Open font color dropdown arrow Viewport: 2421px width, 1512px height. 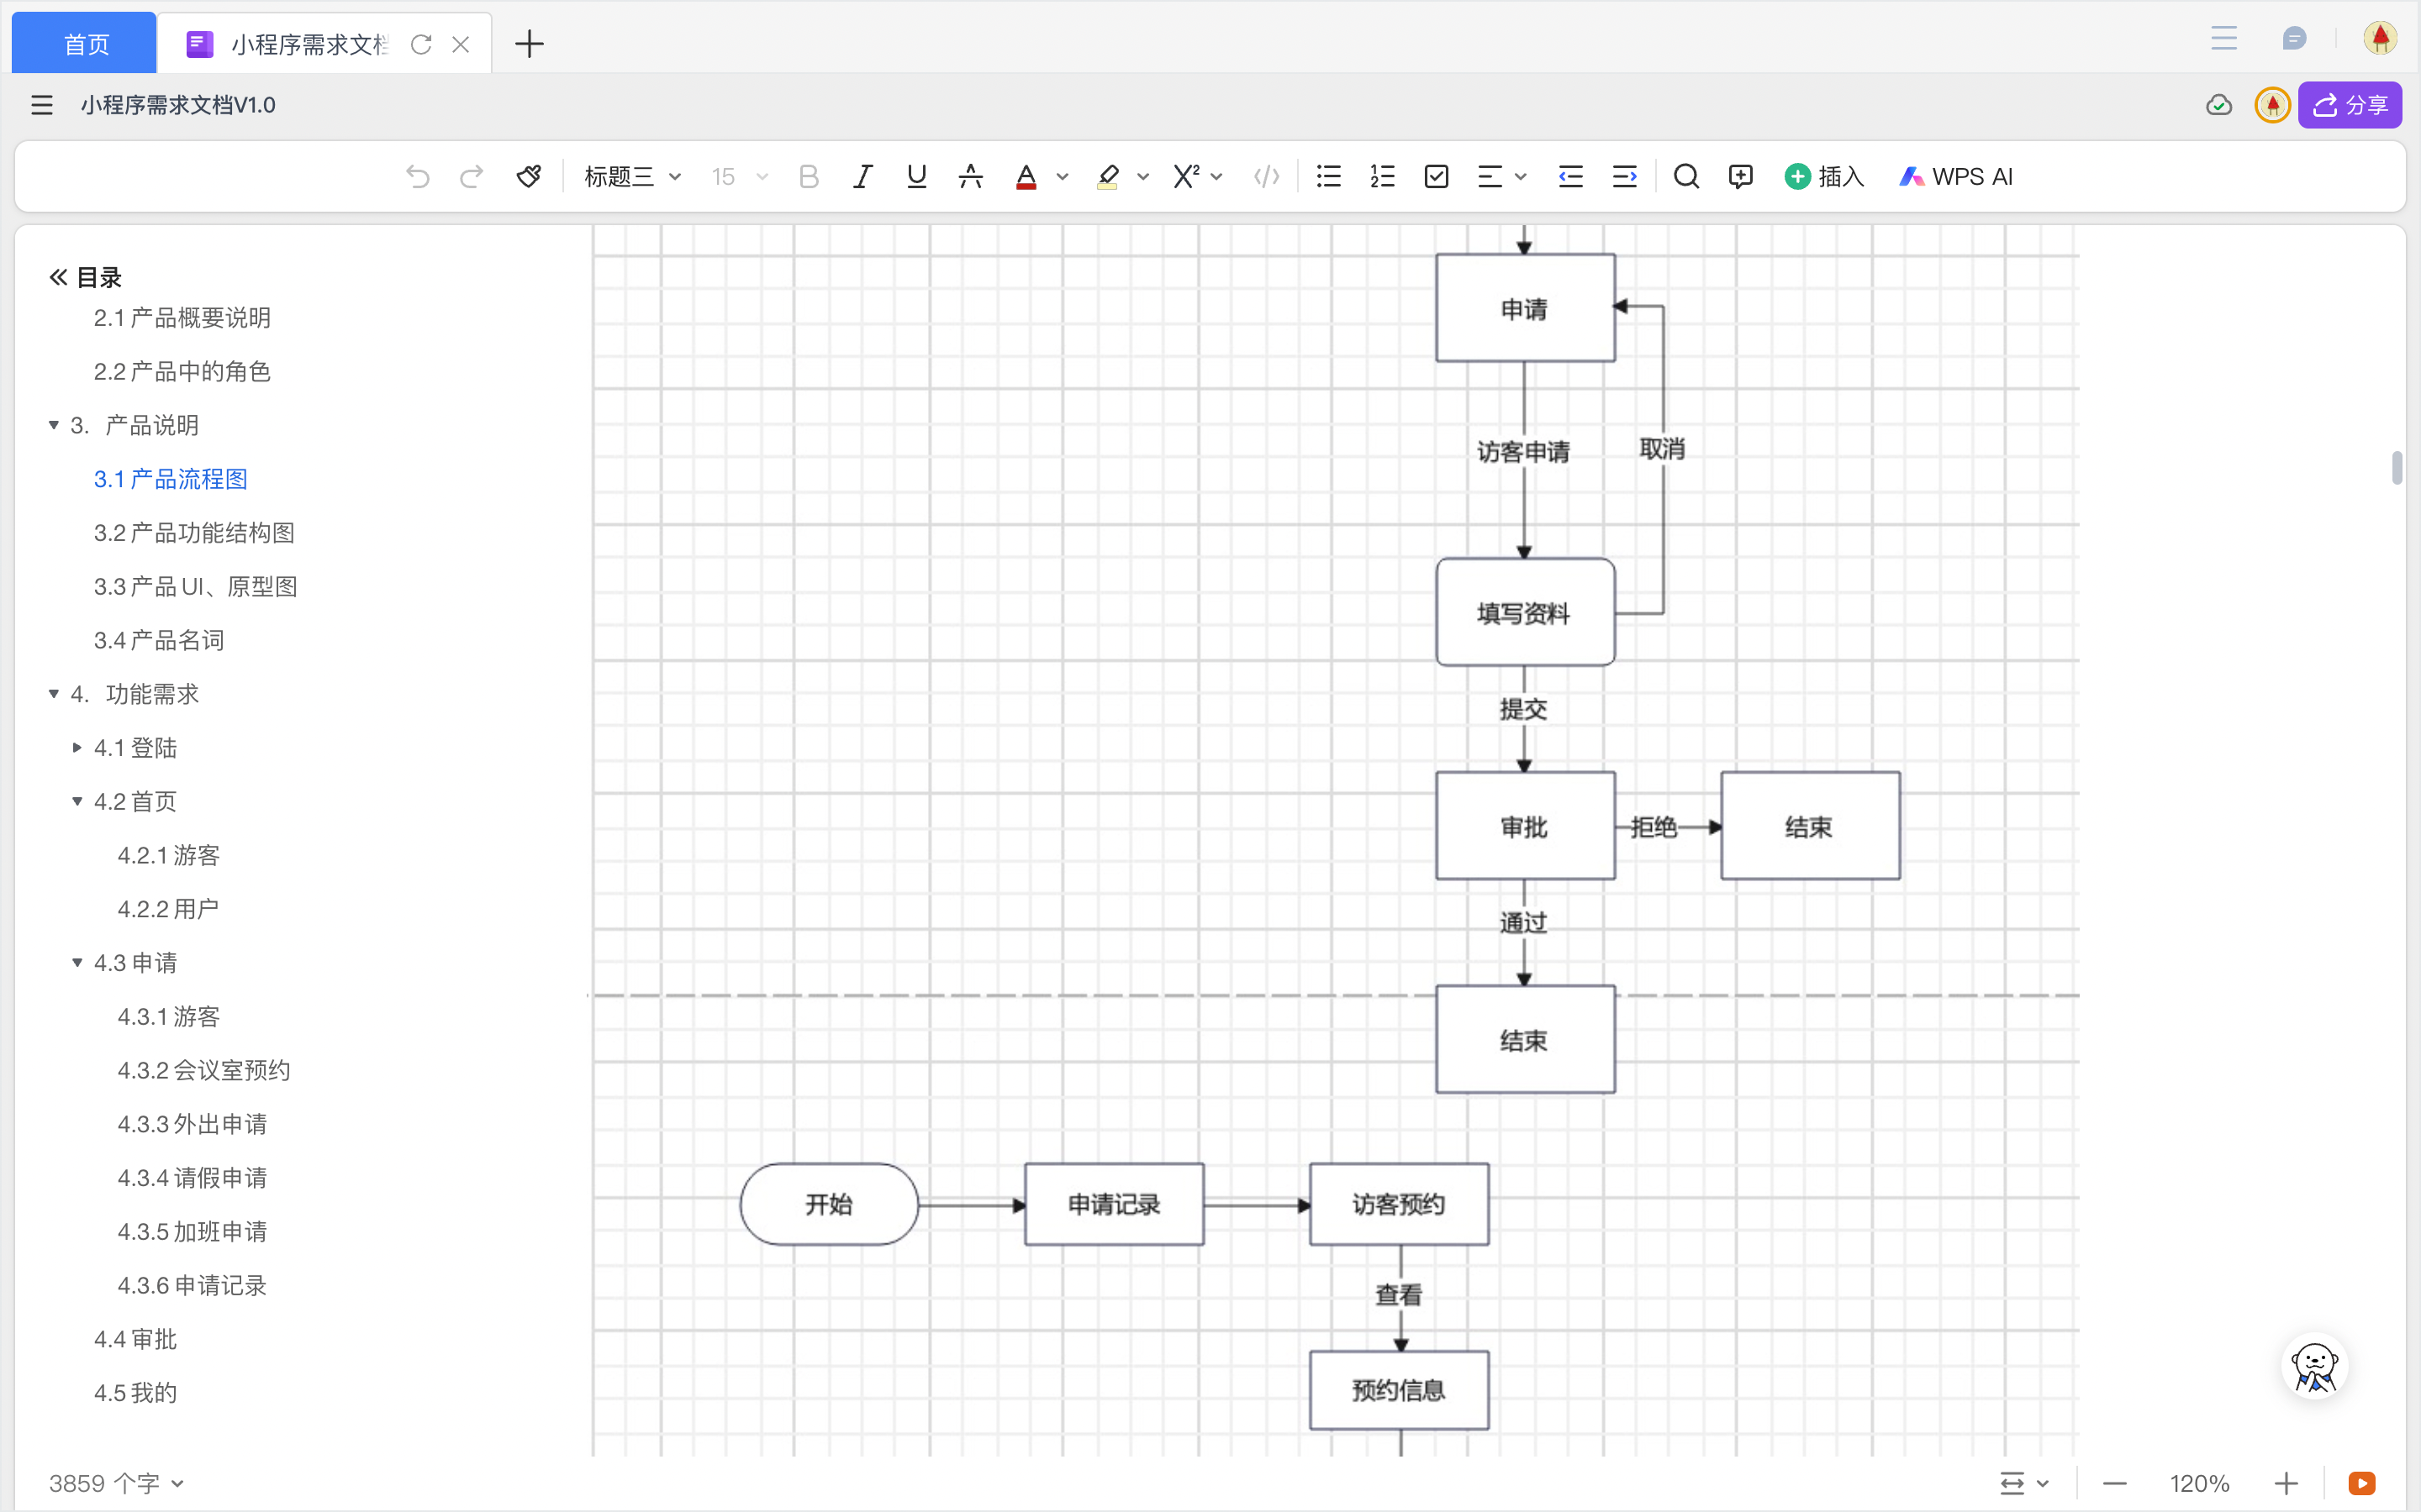click(1063, 177)
